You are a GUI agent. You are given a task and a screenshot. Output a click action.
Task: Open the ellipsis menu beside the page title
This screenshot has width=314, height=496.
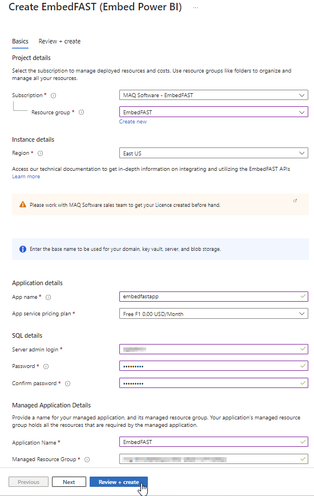(196, 7)
